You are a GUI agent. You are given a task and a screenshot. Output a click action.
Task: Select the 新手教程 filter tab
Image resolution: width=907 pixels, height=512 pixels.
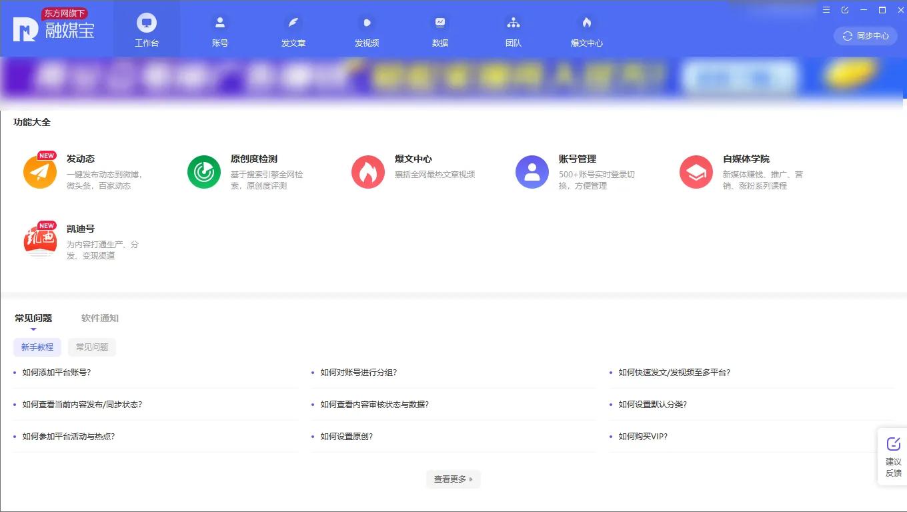click(37, 347)
